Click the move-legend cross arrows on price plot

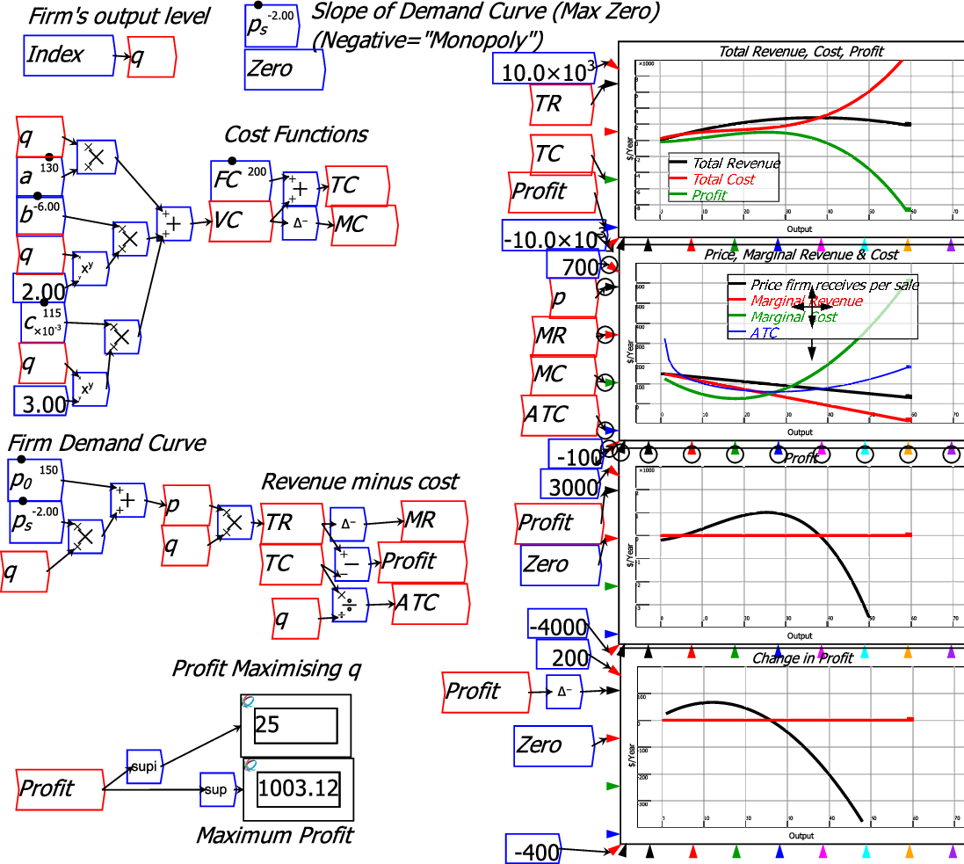click(812, 307)
